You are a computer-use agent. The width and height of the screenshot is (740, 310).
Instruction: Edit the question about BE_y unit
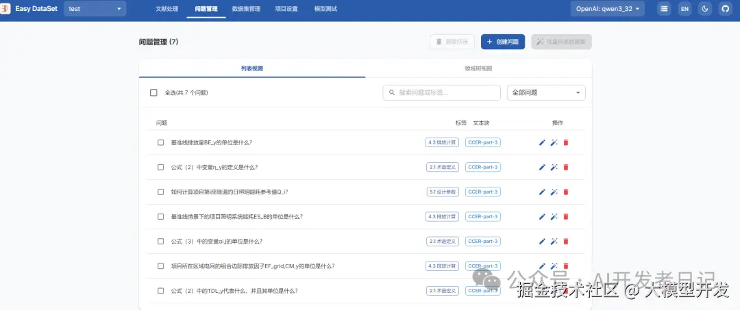tap(542, 142)
